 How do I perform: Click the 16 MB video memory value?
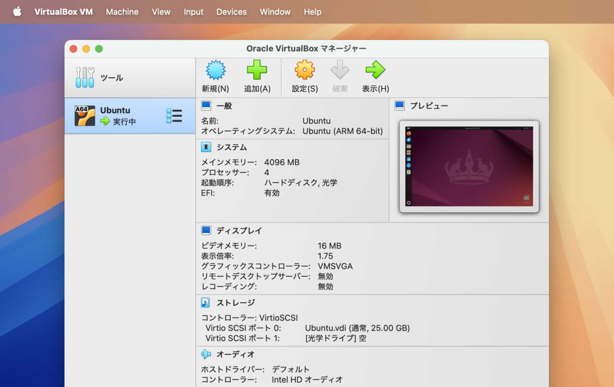(330, 246)
